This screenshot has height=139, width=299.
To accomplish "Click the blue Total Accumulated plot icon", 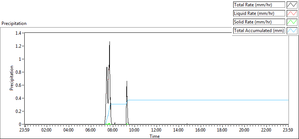I will [292, 31].
